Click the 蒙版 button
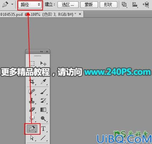152x144 pixels. tap(89, 4)
